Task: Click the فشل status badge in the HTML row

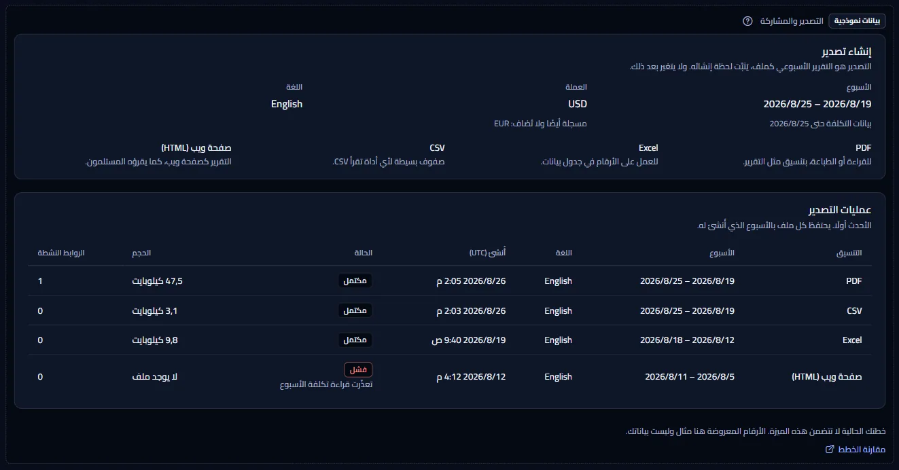Action: coord(358,369)
